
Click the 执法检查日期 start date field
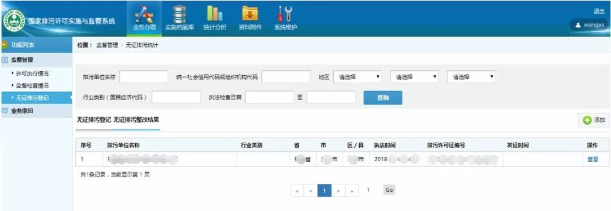269,97
